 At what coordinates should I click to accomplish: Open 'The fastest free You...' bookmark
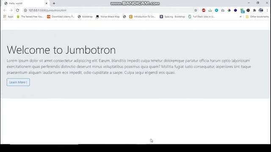30,16
